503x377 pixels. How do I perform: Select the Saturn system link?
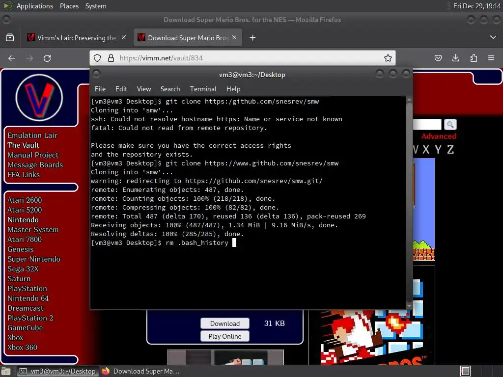19,279
